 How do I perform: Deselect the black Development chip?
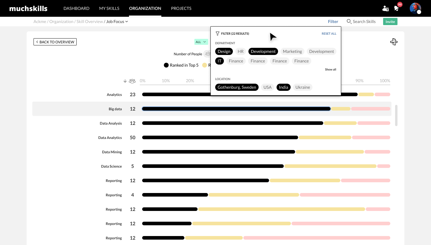[263, 51]
